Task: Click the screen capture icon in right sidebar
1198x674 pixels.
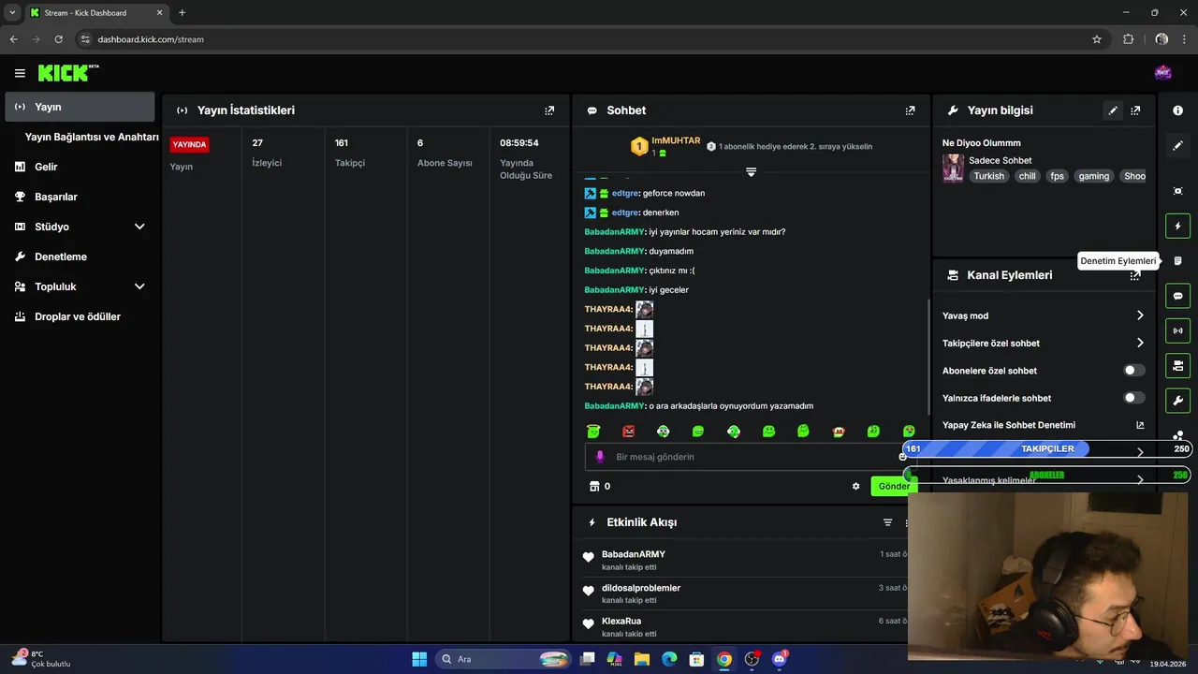Action: (1178, 191)
